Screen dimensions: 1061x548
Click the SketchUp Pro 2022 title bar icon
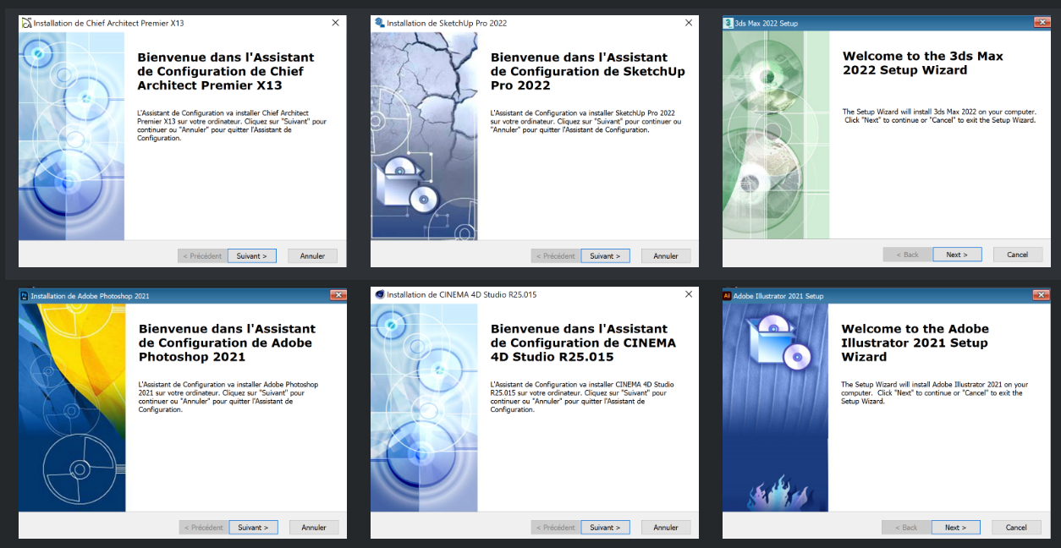(379, 23)
